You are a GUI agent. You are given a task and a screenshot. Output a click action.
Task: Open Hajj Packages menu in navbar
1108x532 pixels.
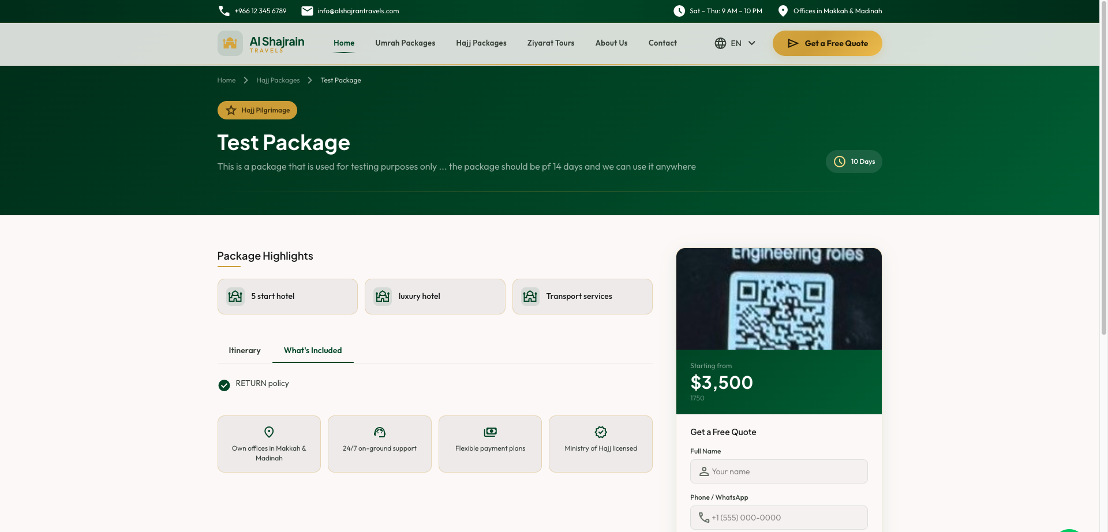click(481, 43)
